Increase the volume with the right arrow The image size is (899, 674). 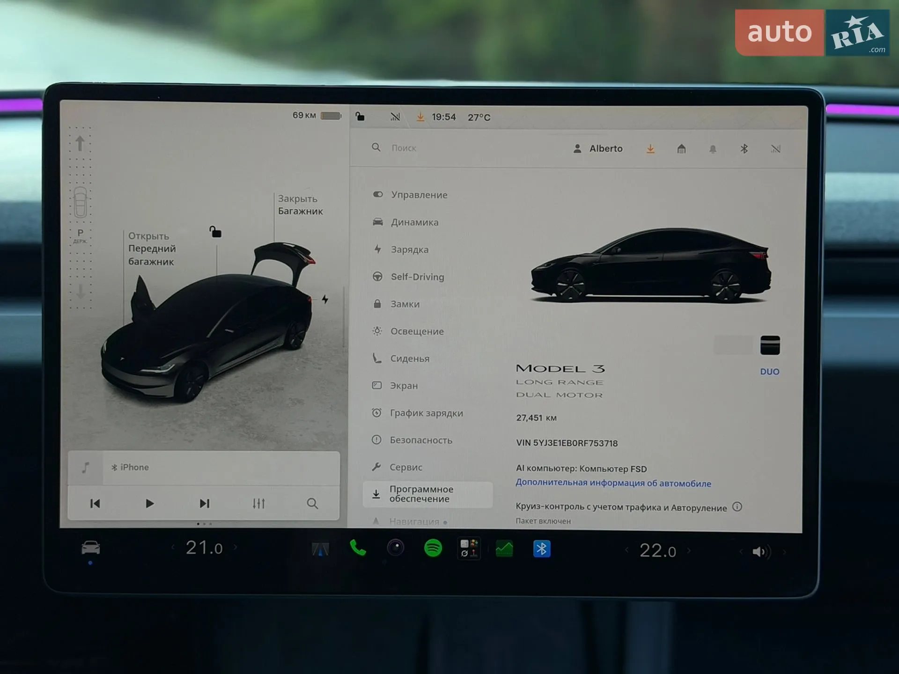pyautogui.click(x=784, y=552)
